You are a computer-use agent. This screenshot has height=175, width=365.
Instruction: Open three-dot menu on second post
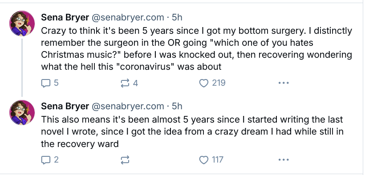click(284, 160)
